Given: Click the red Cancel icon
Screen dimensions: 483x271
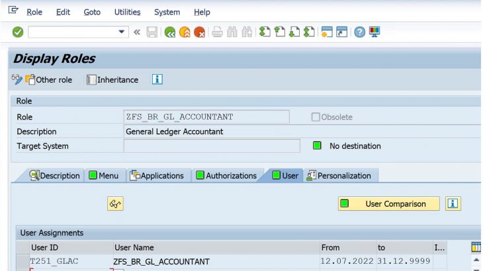Looking at the screenshot, I should point(200,32).
